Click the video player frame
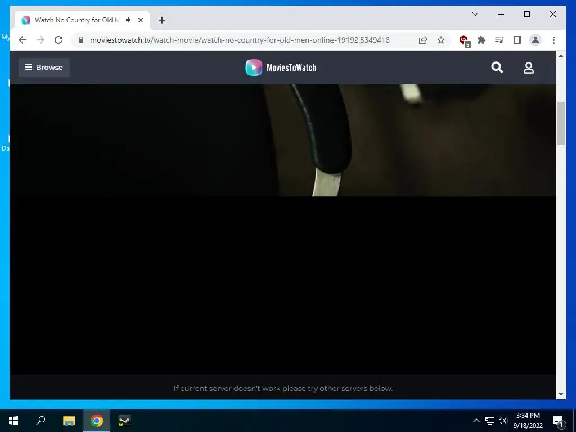576x432 pixels. coord(283,229)
